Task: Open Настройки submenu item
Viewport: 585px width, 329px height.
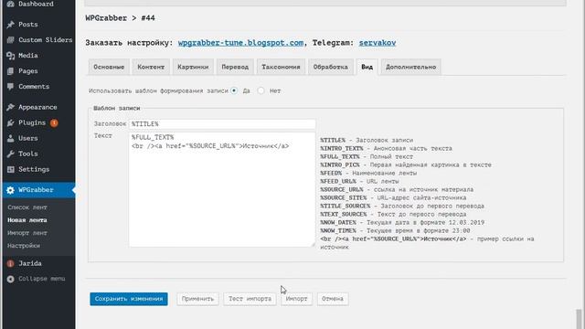Action: (24, 246)
